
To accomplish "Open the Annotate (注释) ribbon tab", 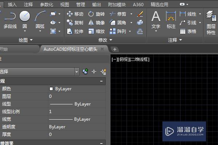I will pos(28,5).
